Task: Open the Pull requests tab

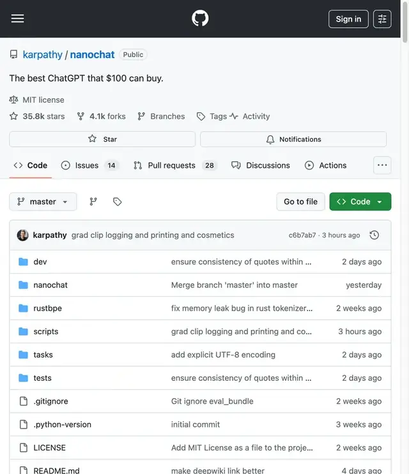Action: click(x=175, y=165)
